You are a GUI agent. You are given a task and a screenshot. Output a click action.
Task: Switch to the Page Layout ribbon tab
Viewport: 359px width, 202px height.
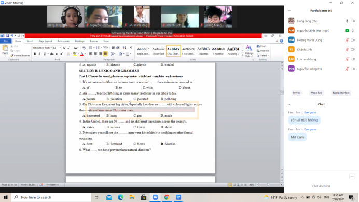[x=45, y=41]
